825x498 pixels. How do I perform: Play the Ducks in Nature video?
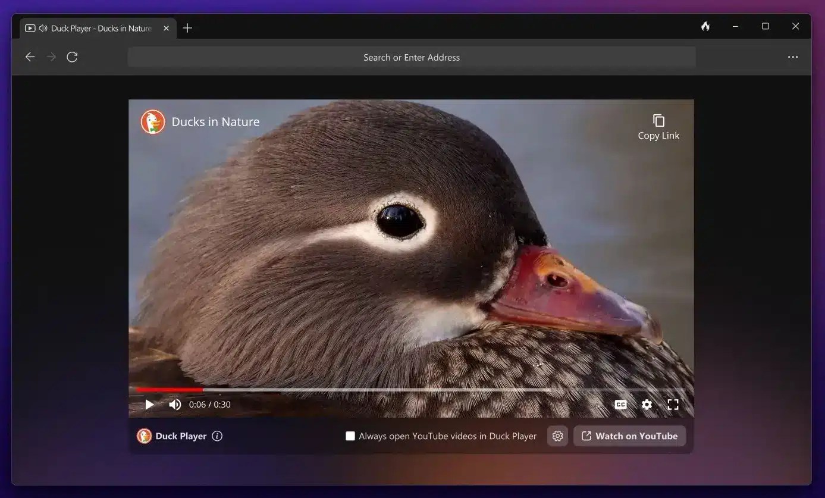(x=149, y=404)
